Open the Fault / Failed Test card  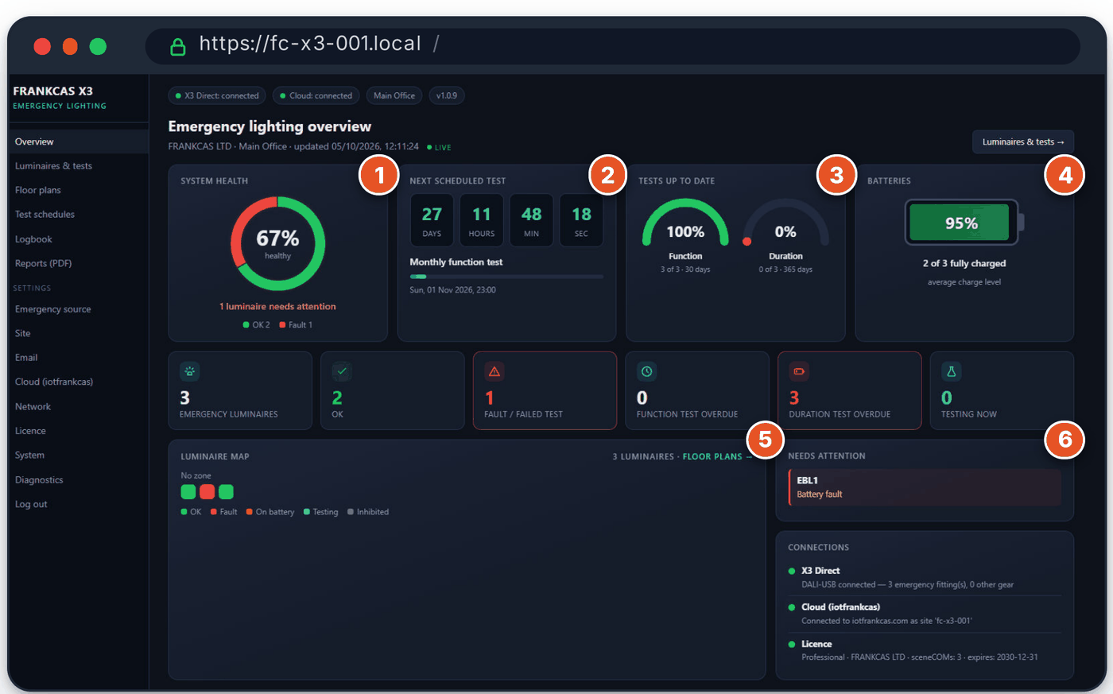[x=545, y=391]
